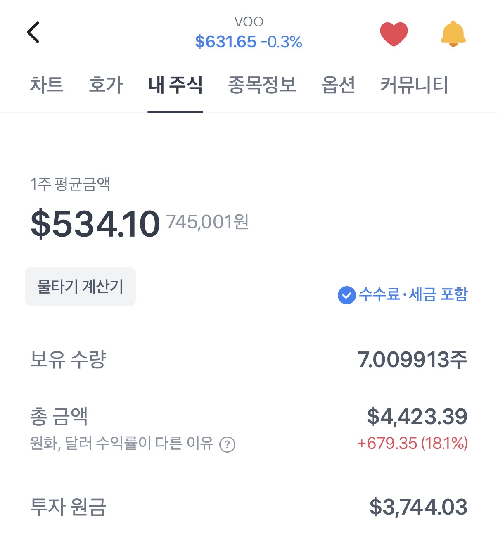Open the 호가 tab
This screenshot has height=560, width=498.
tap(106, 85)
